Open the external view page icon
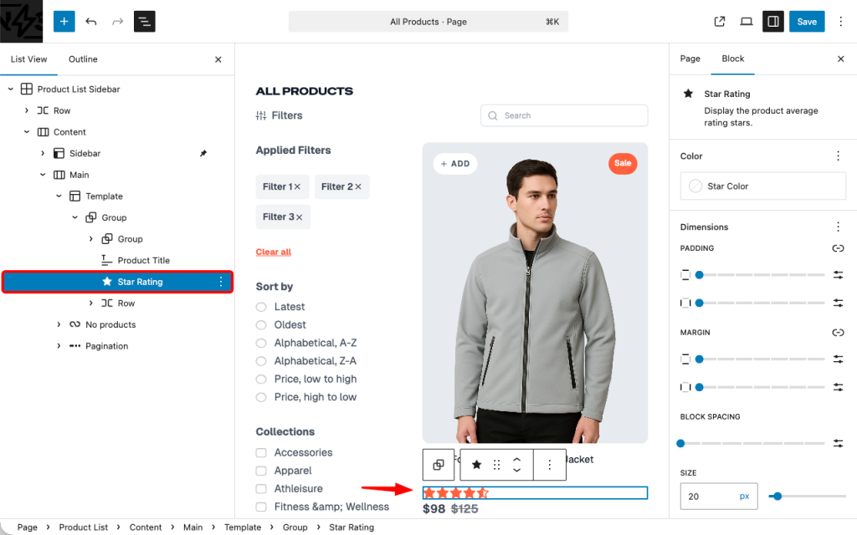This screenshot has width=857, height=535. point(719,22)
